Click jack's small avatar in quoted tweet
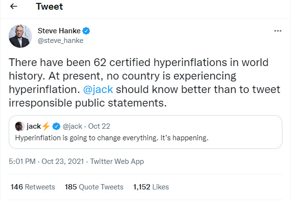The image size is (296, 201). click(20, 126)
